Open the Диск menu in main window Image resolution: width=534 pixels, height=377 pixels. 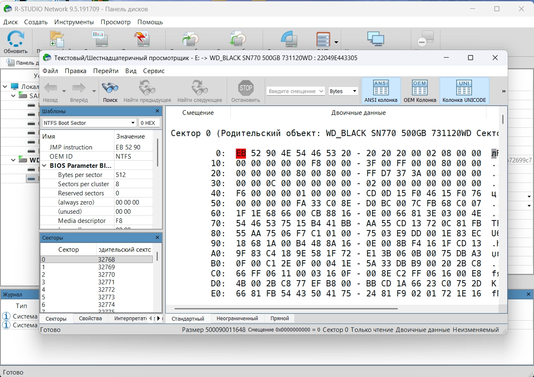10,22
